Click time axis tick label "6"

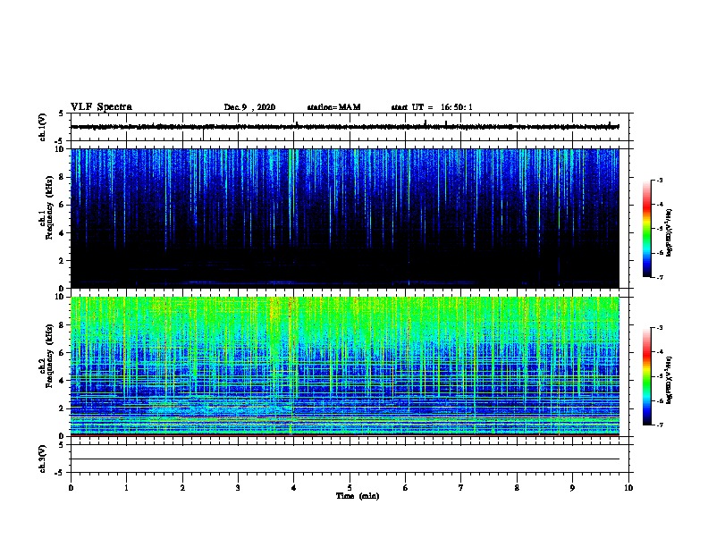[x=406, y=488]
